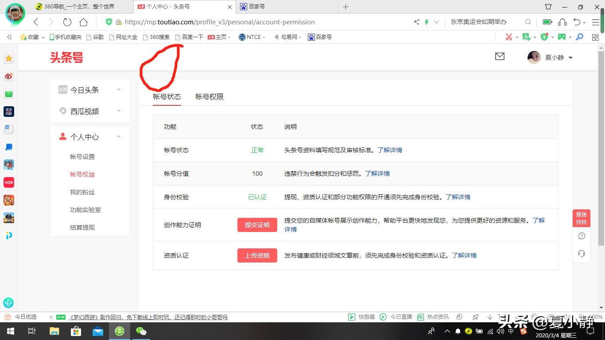Expand the 西瓜视频 sidebar section

90,111
